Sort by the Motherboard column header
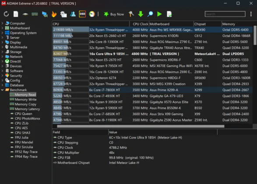 [171, 24]
